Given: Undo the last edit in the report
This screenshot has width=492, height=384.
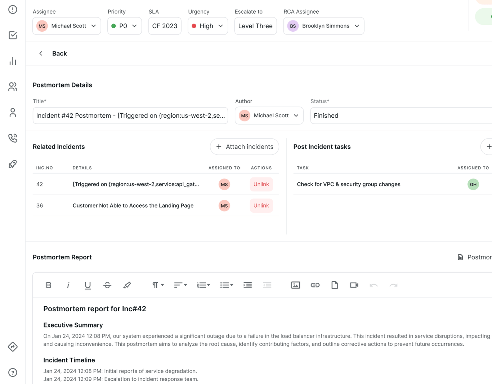Looking at the screenshot, I should click(374, 285).
